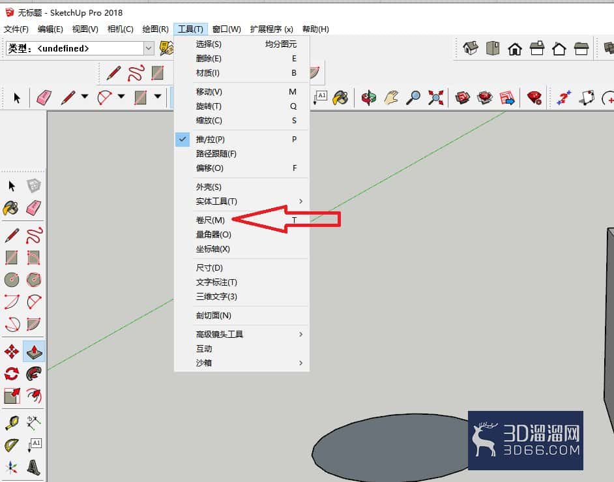This screenshot has height=482, width=614.
Task: Open the 视图(V) menu
Action: (85, 29)
